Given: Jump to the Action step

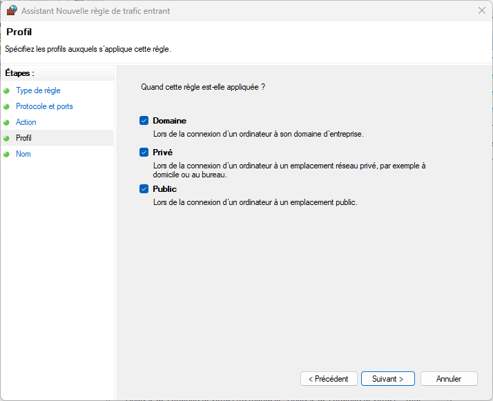Looking at the screenshot, I should tap(26, 122).
